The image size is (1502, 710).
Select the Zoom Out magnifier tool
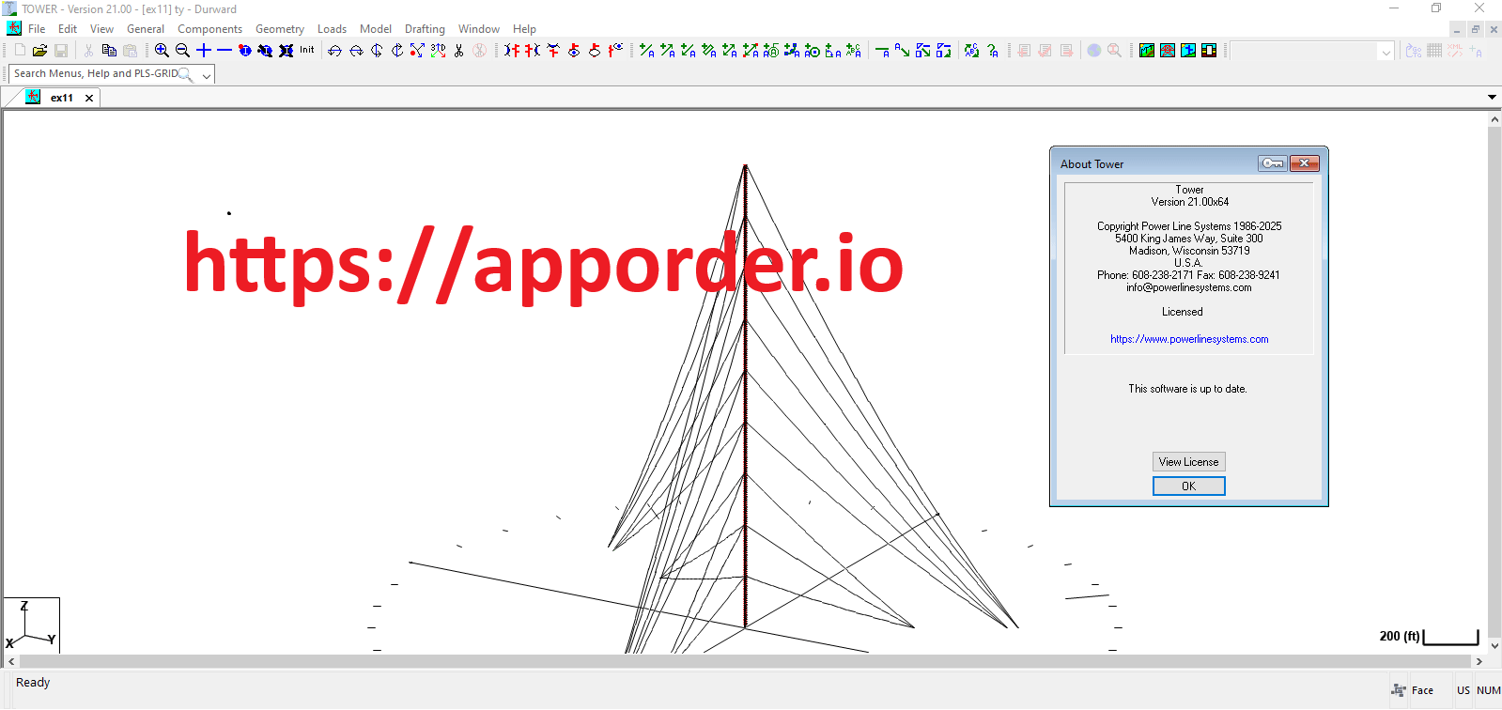click(x=182, y=51)
